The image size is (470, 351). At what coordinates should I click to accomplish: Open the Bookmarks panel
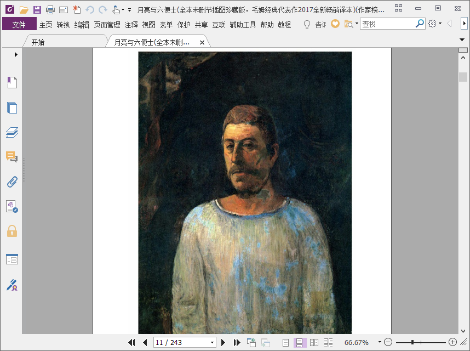point(12,82)
